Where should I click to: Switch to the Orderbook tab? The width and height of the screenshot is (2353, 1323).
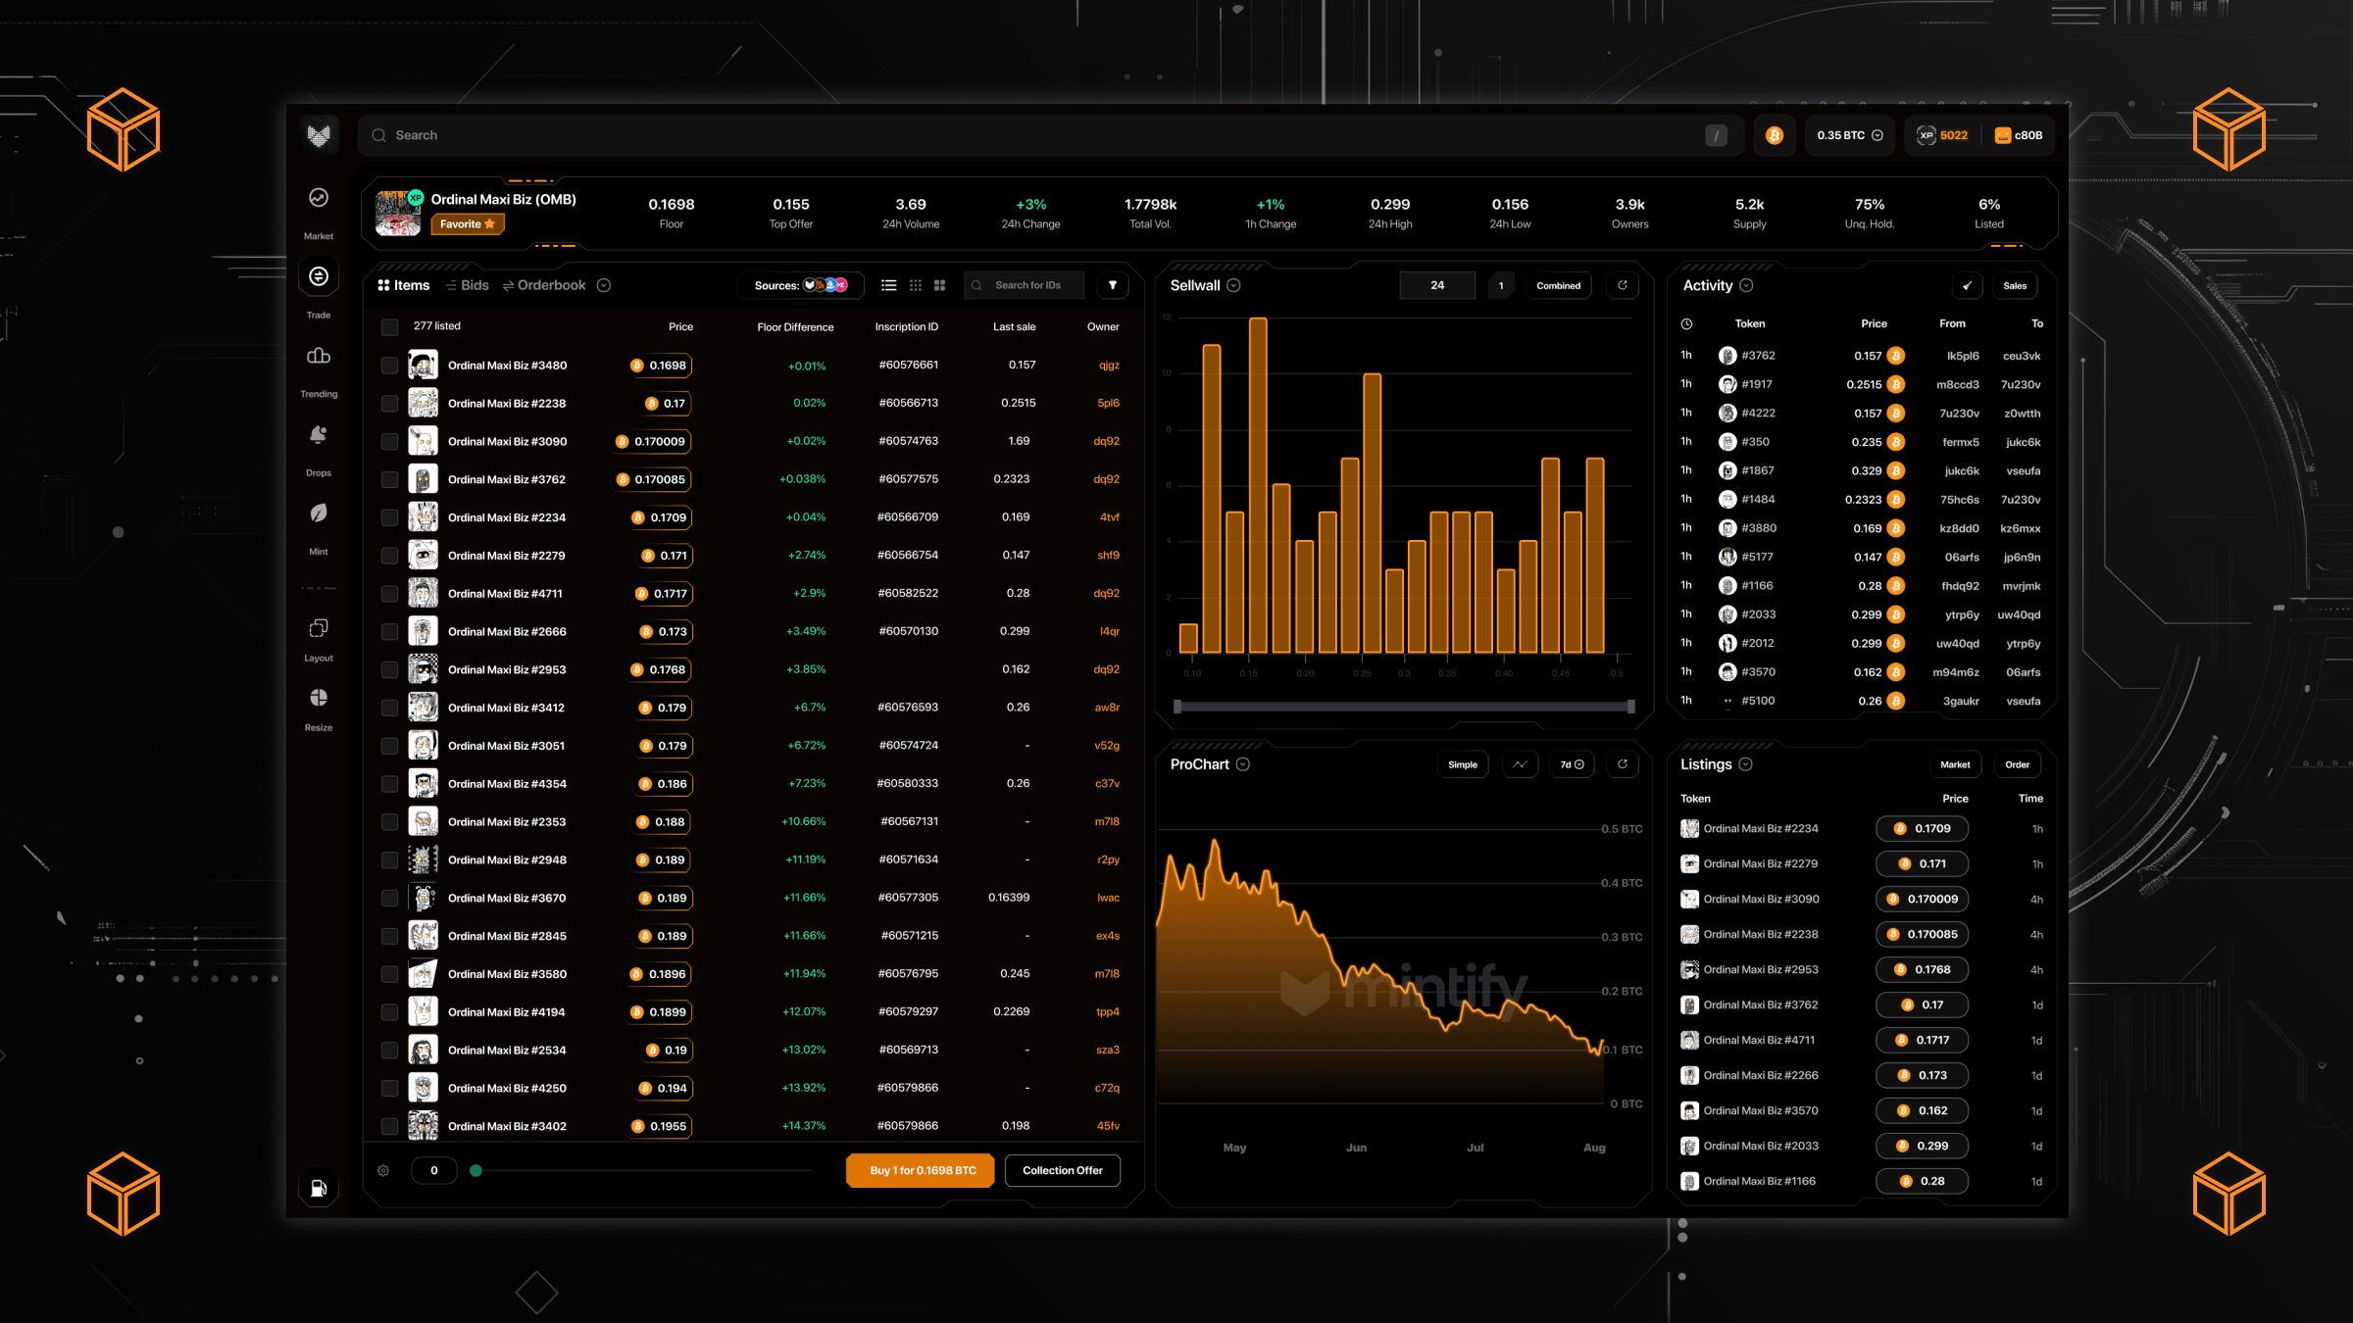544,285
